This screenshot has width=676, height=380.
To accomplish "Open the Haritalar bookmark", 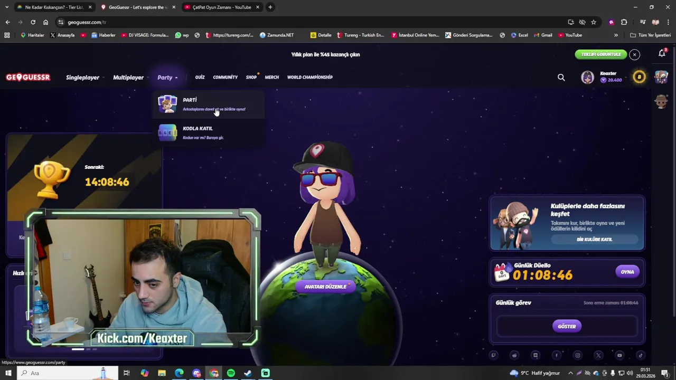I will pos(32,35).
